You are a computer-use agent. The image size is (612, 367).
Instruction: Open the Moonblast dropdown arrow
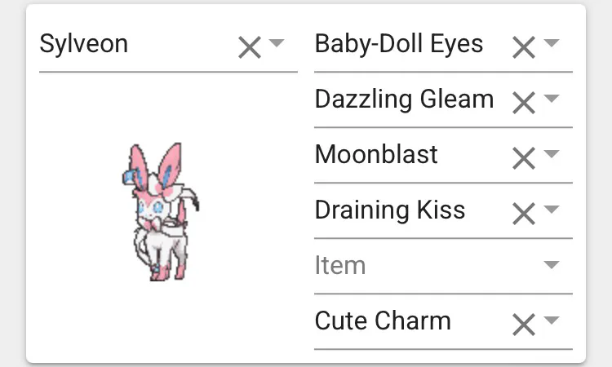[552, 154]
